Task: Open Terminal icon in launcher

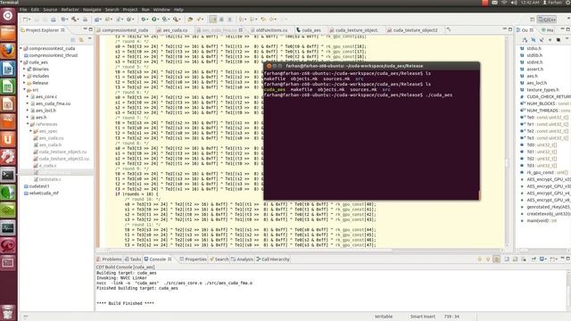Action: pyautogui.click(x=8, y=175)
